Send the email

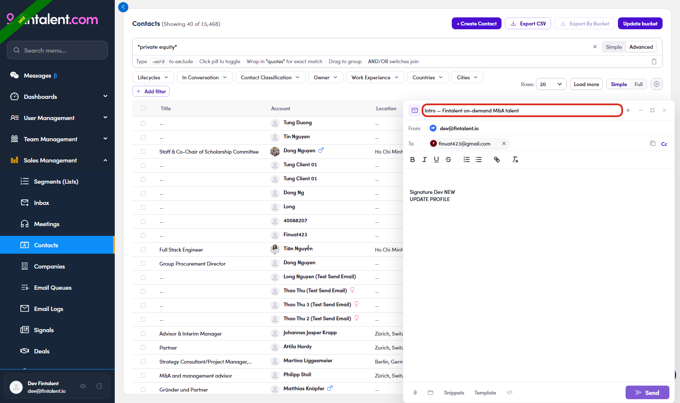click(647, 392)
